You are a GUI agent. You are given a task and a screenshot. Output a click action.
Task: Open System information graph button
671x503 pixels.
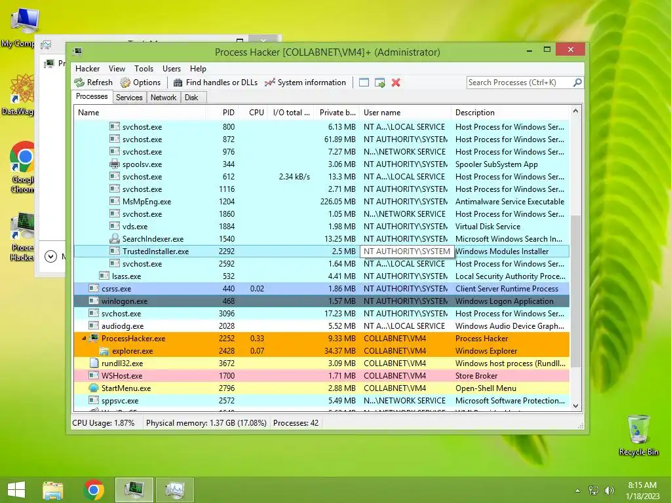tap(305, 83)
